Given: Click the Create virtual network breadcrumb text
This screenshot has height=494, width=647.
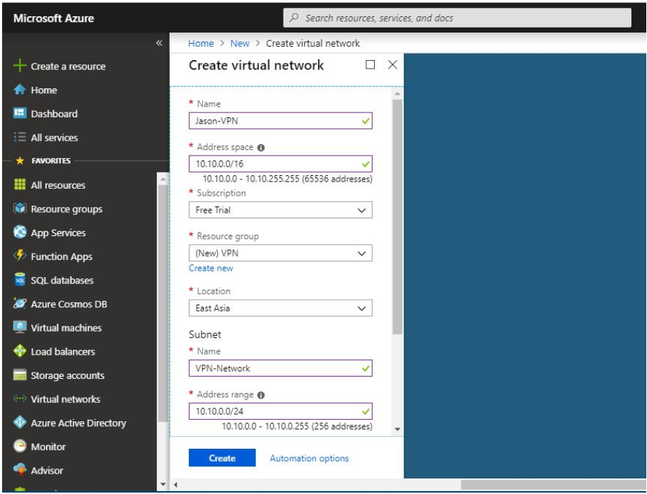Looking at the screenshot, I should [x=313, y=43].
